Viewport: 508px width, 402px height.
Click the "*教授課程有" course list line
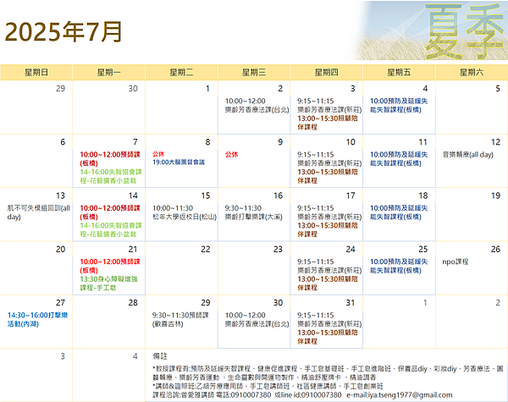coord(328,373)
